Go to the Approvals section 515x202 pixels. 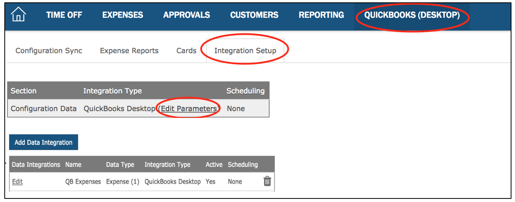pyautogui.click(x=186, y=15)
